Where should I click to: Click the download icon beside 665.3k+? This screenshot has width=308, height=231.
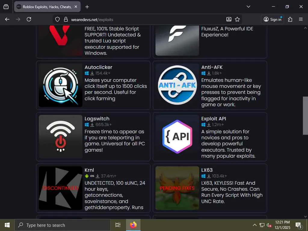tap(92, 125)
